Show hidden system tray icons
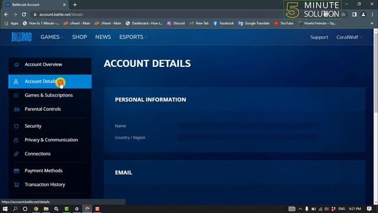This screenshot has width=378, height=213. click(x=300, y=209)
